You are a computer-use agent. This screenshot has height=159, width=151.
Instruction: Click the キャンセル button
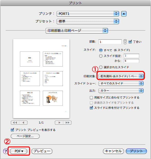[x=113, y=151]
